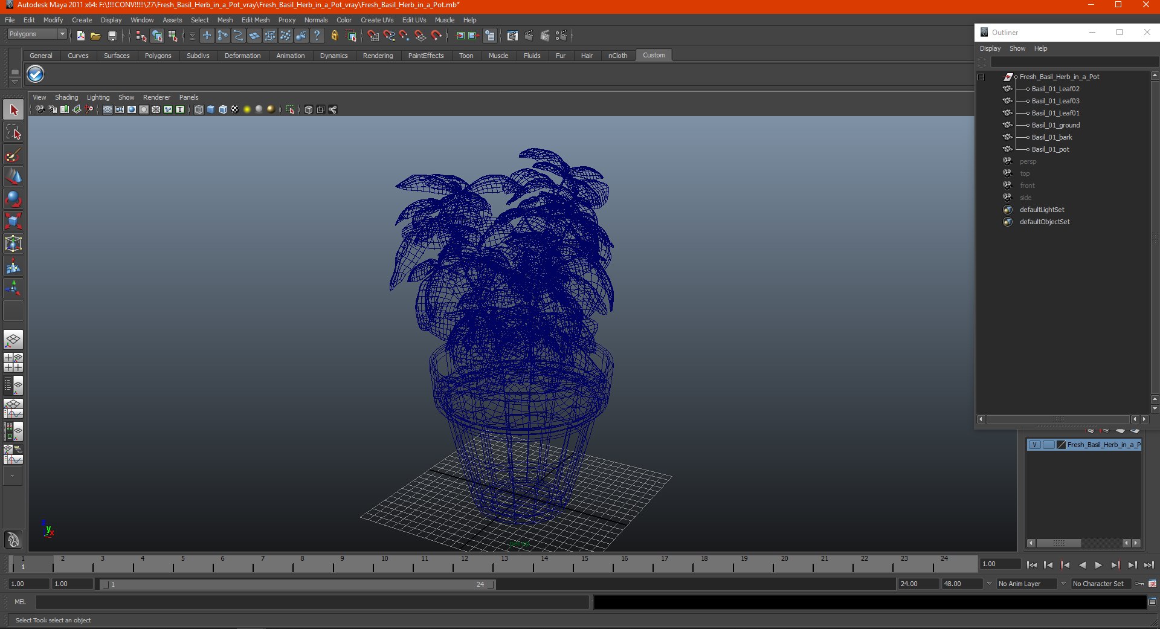Viewport: 1160px width, 629px height.
Task: Toggle XRay display cube icon
Action: [x=309, y=109]
